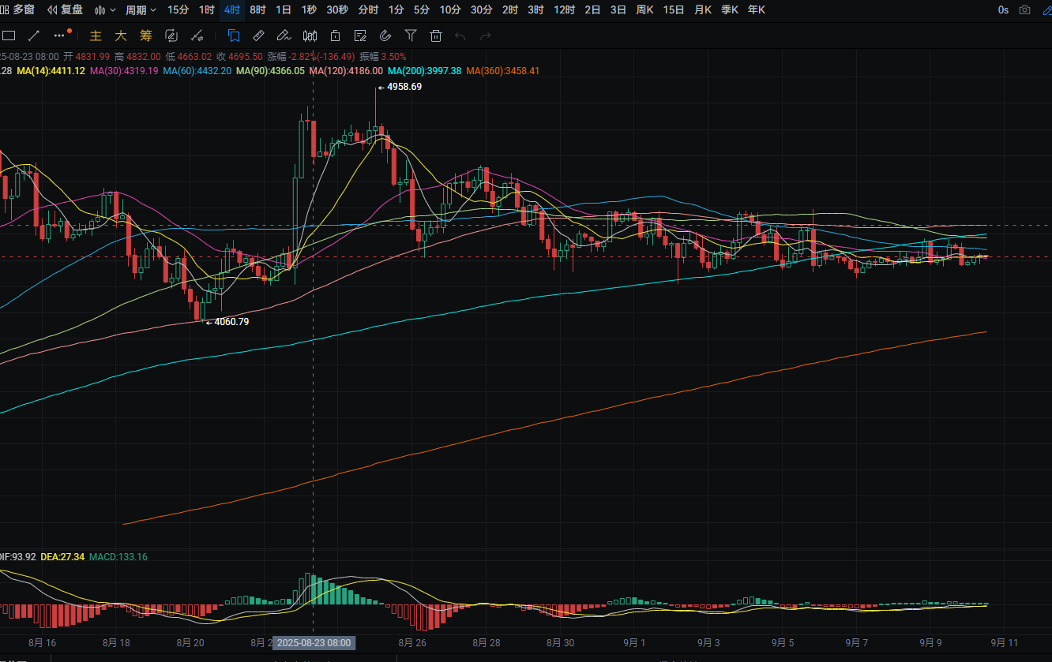Click the line-with-arrow tool icon
Viewport: 1052px width, 662px height.
(x=197, y=36)
